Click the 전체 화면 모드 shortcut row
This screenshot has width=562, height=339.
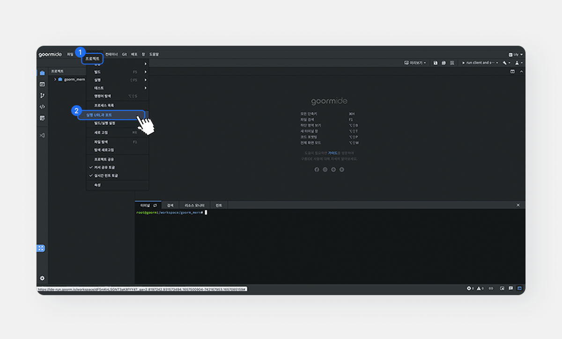coord(330,143)
